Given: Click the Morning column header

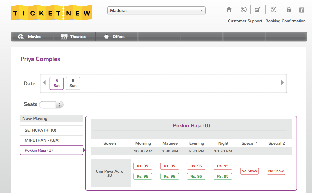Looking at the screenshot, I should (143, 143).
